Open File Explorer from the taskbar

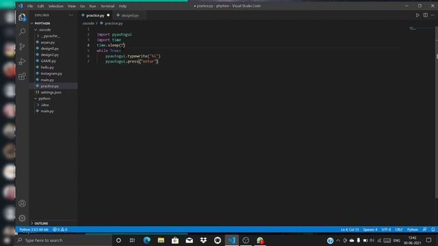coord(161,240)
